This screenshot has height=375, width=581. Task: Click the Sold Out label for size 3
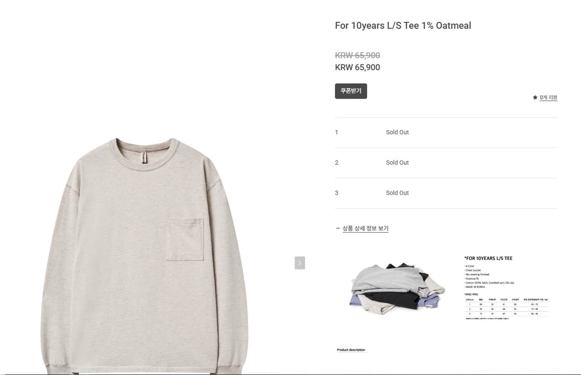pos(397,193)
